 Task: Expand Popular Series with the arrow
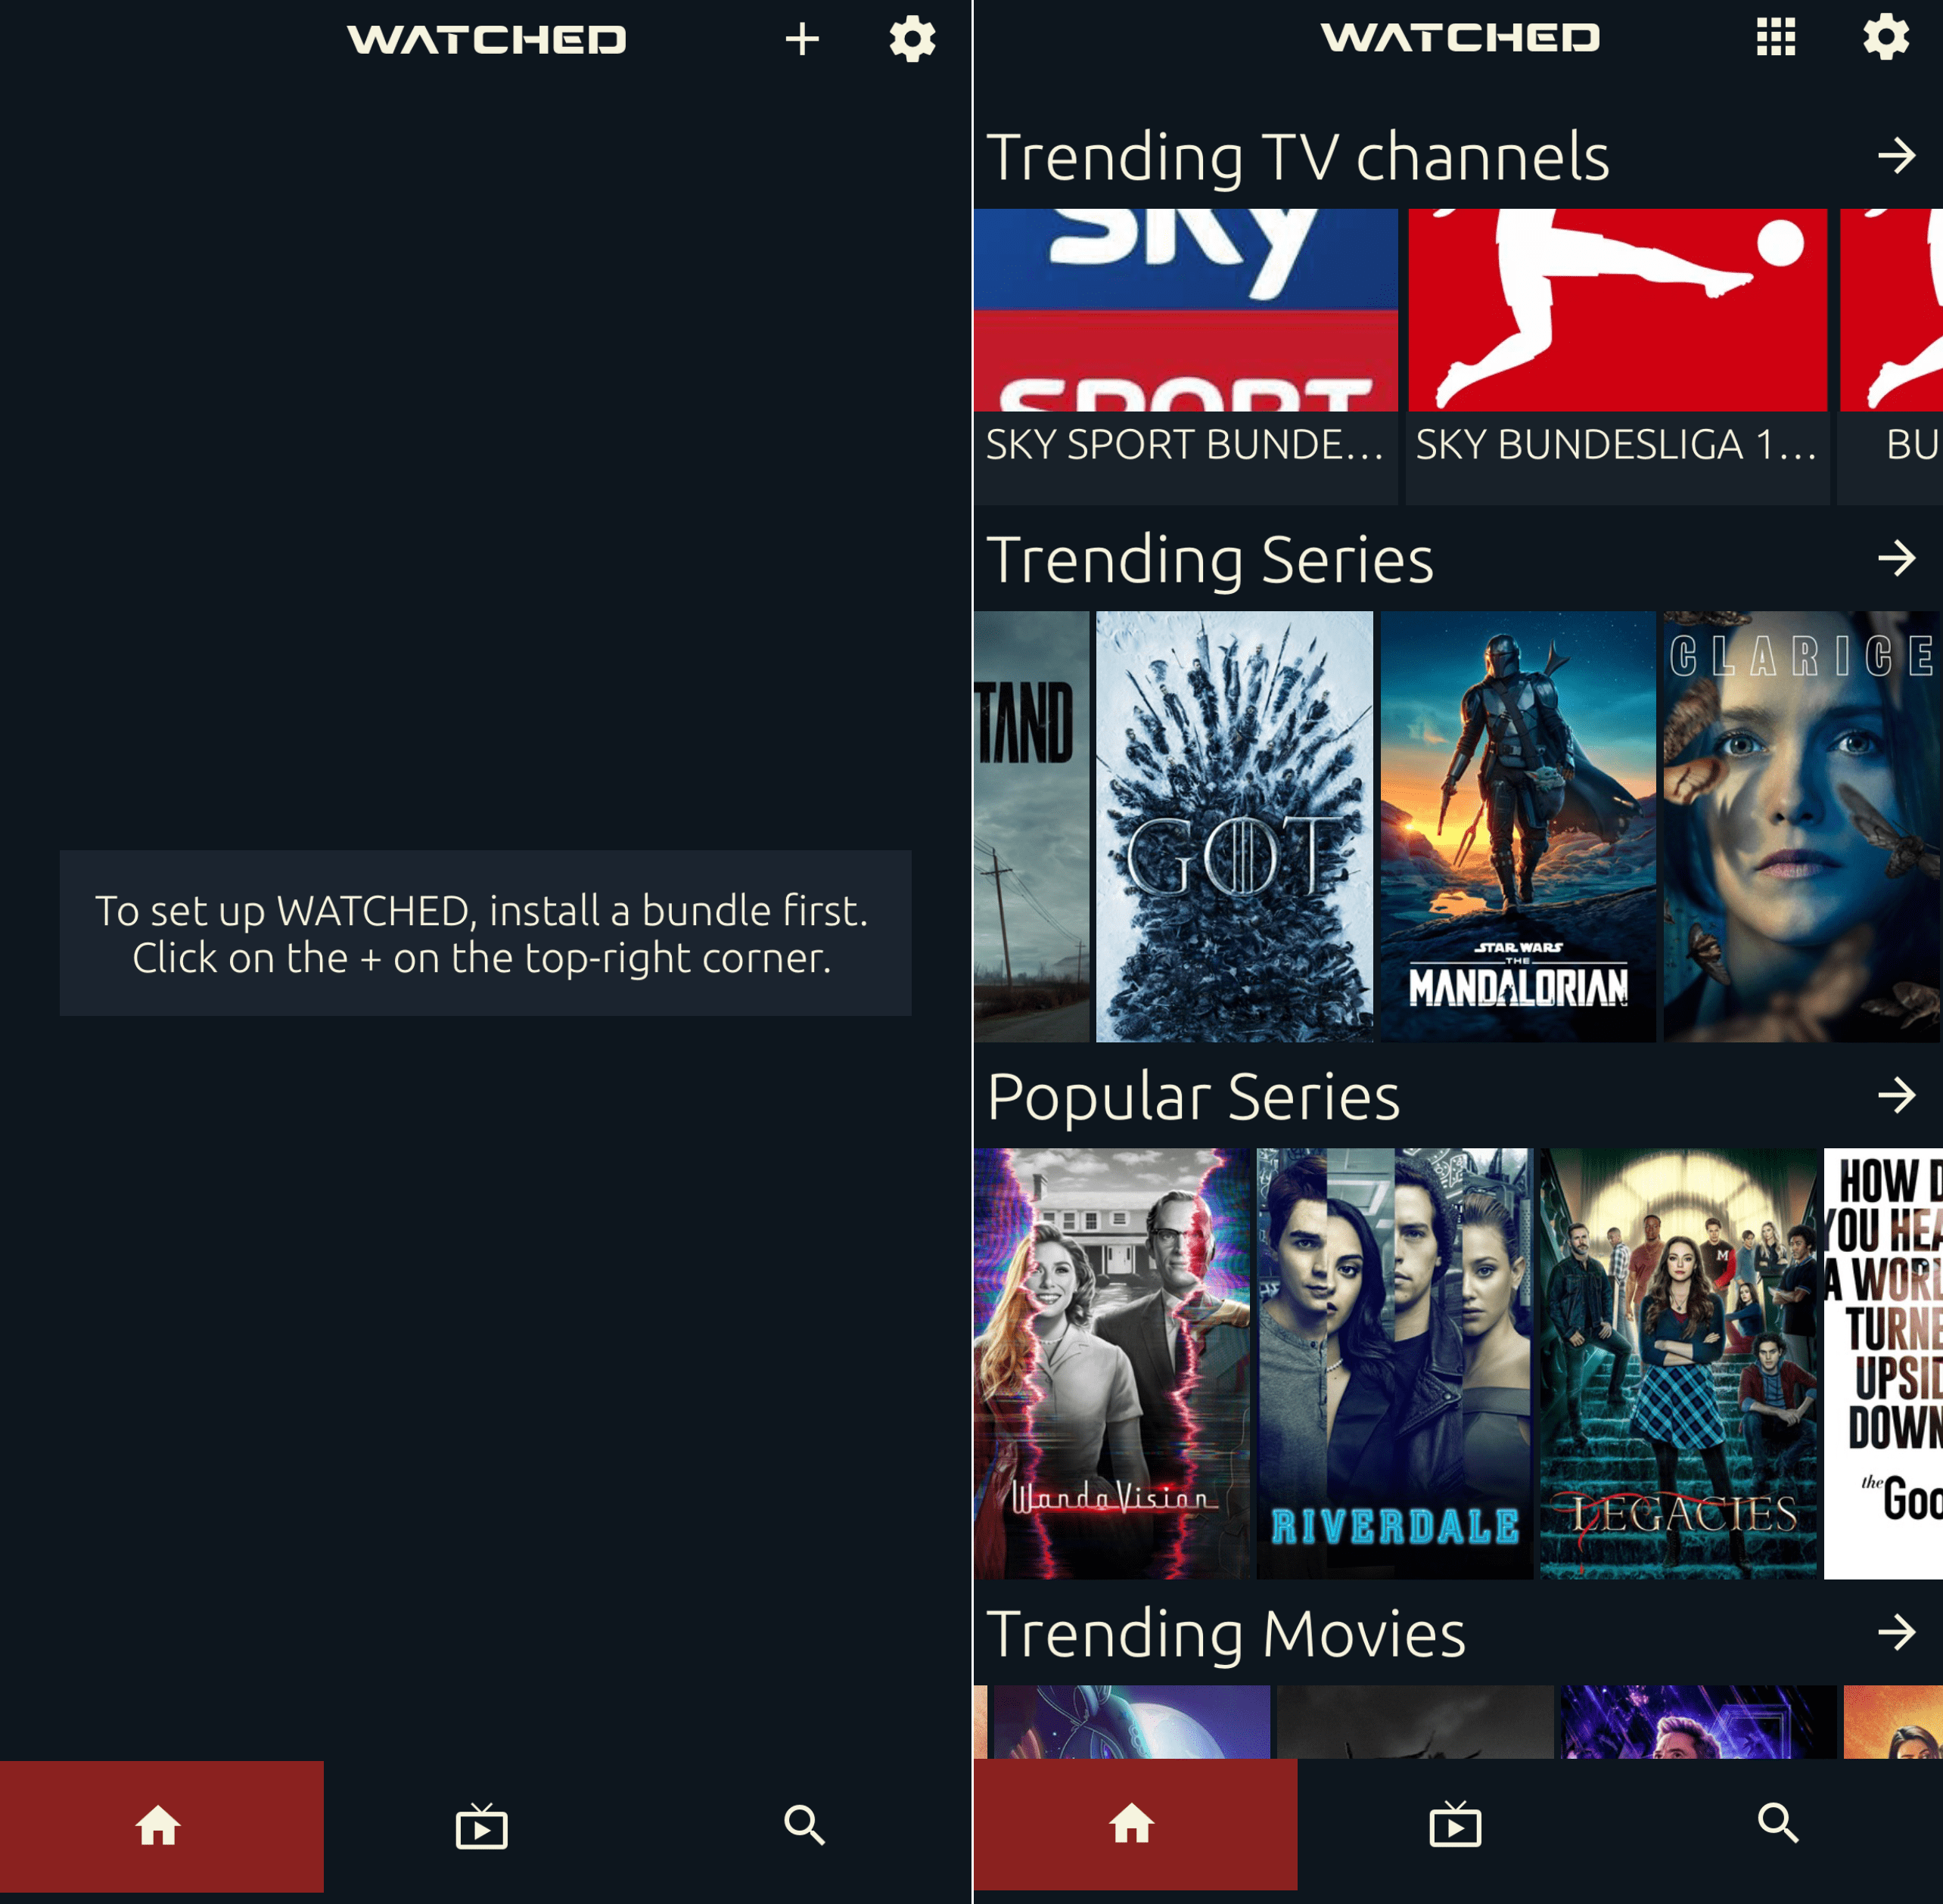[x=1896, y=1095]
